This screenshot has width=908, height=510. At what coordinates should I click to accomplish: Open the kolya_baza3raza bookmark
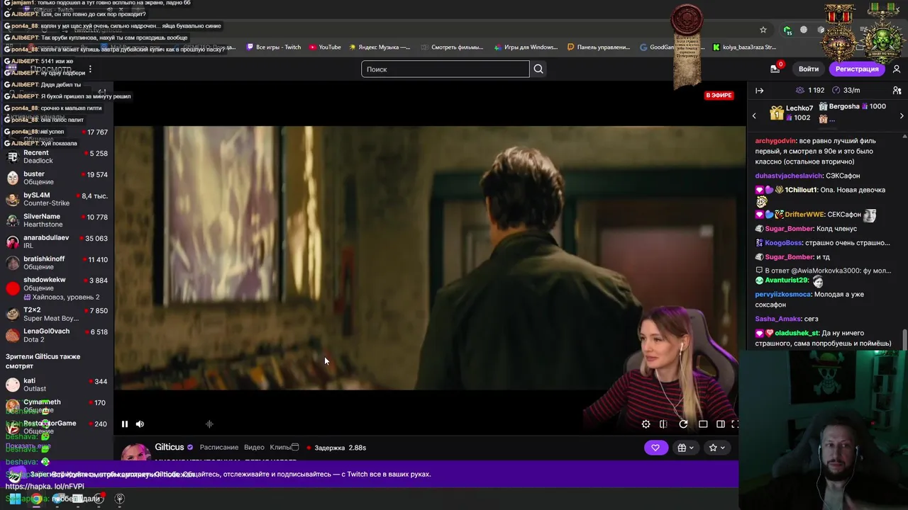(x=744, y=47)
